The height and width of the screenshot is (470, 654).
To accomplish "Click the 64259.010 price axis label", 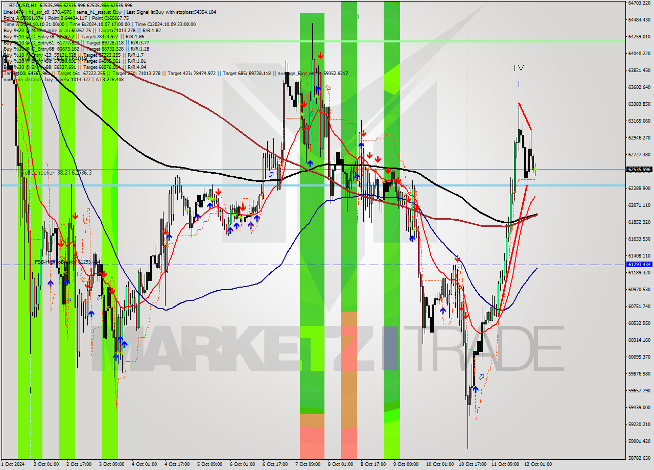I will (x=639, y=37).
